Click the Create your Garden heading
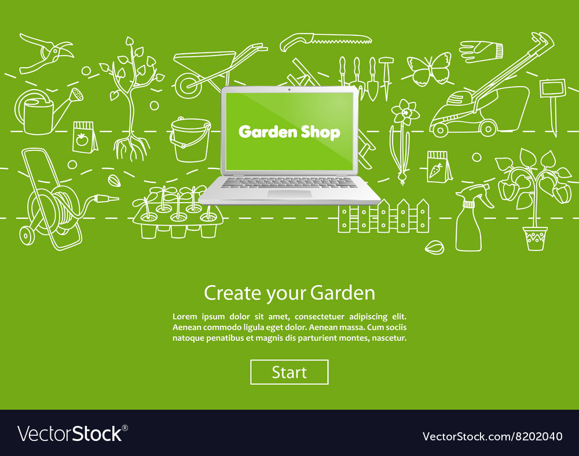This screenshot has width=579, height=456. (289, 293)
